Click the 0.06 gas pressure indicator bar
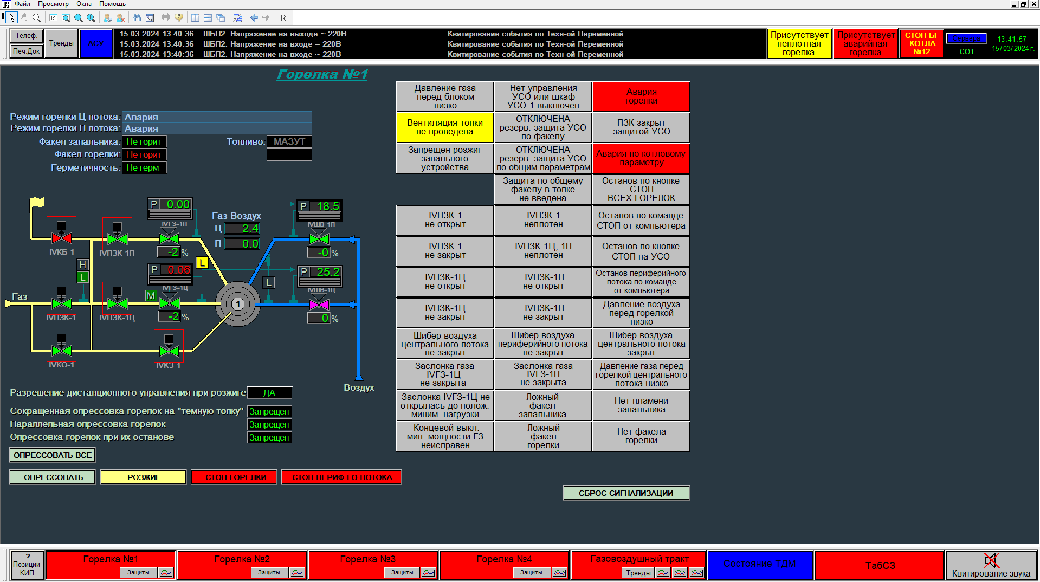 click(x=170, y=280)
